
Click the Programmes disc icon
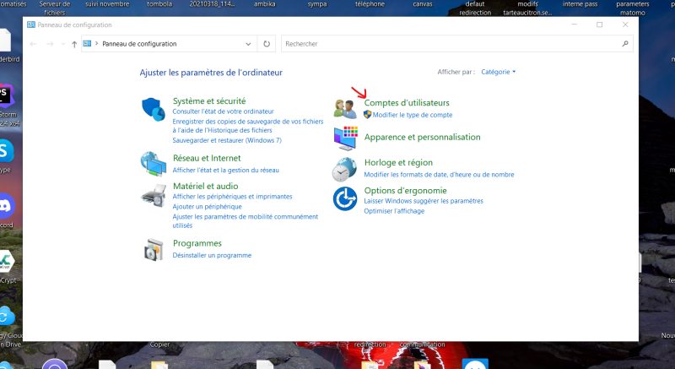(154, 249)
